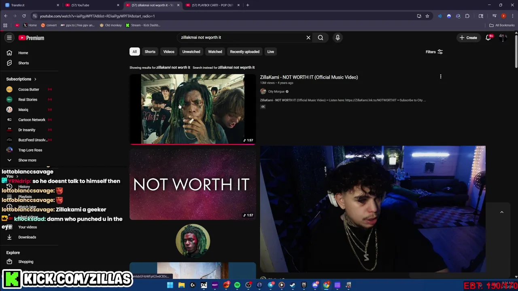
Task: Open Shopping under Explore
Action: coord(25,261)
